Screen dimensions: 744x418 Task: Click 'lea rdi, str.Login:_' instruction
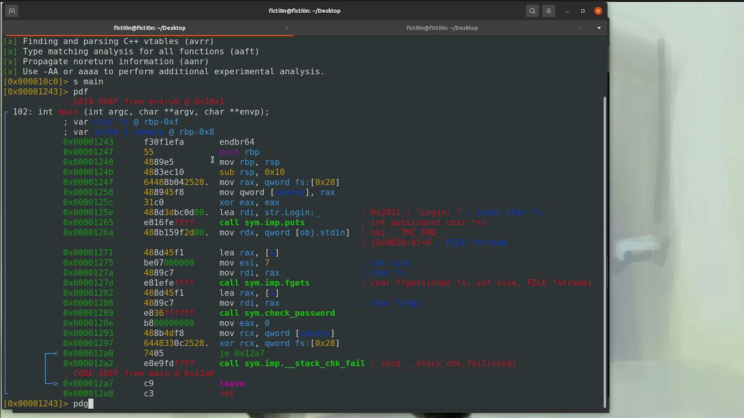[x=270, y=212]
